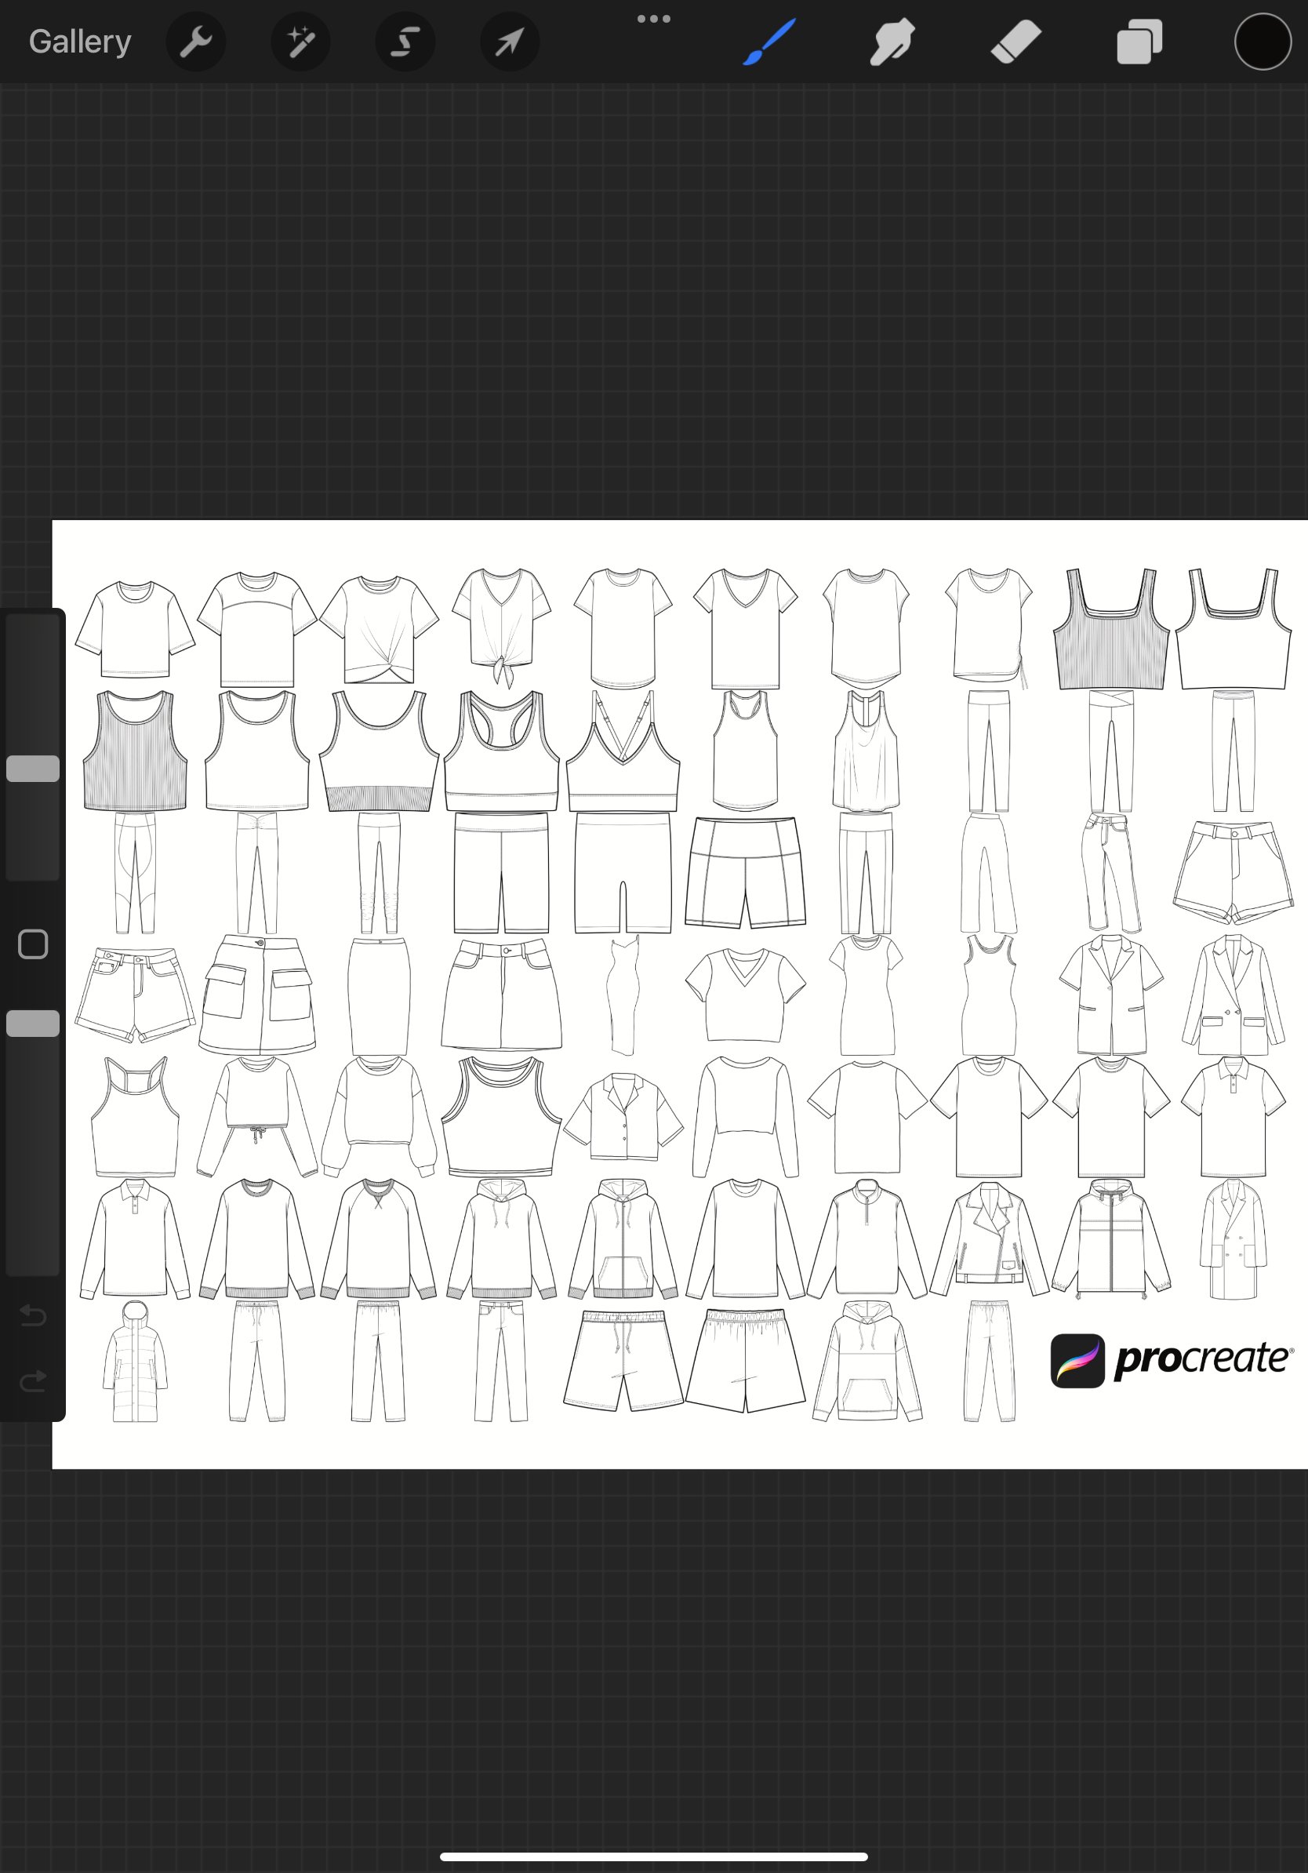Adjust the brush opacity slider

pos(33,1023)
